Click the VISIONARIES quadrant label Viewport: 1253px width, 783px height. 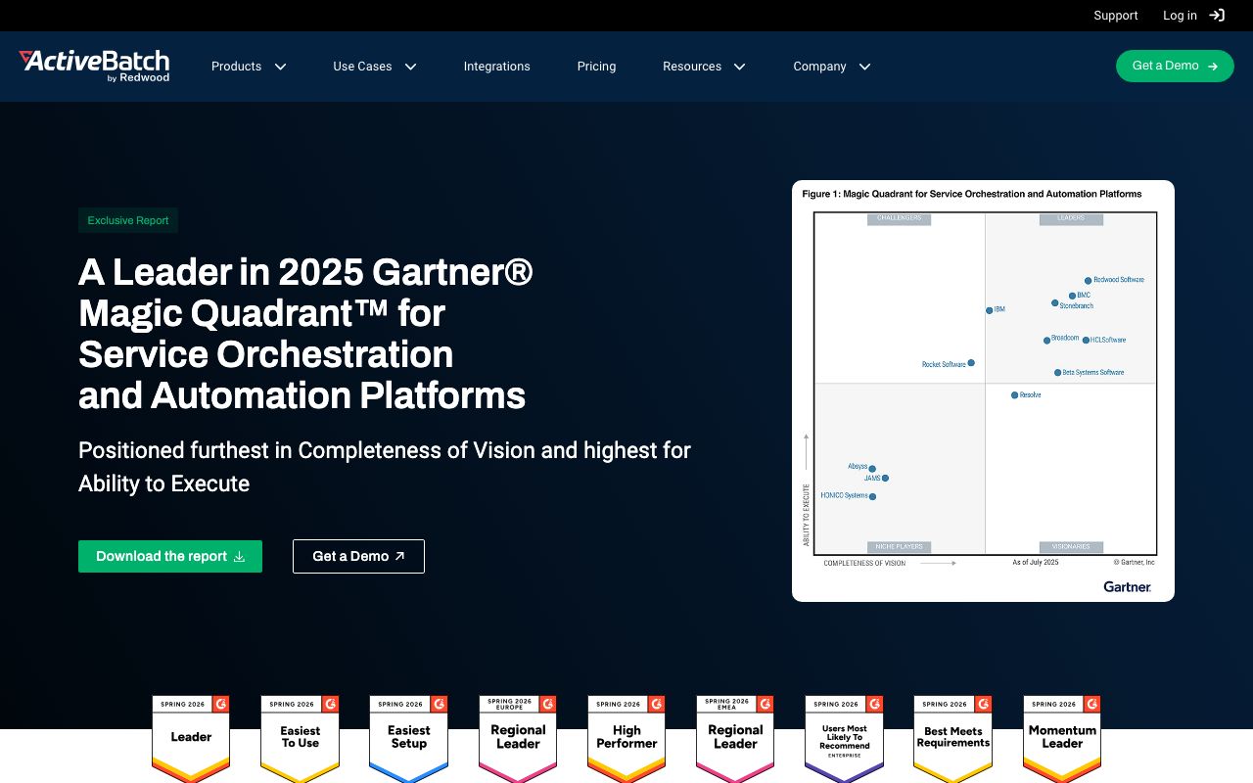(x=1071, y=547)
